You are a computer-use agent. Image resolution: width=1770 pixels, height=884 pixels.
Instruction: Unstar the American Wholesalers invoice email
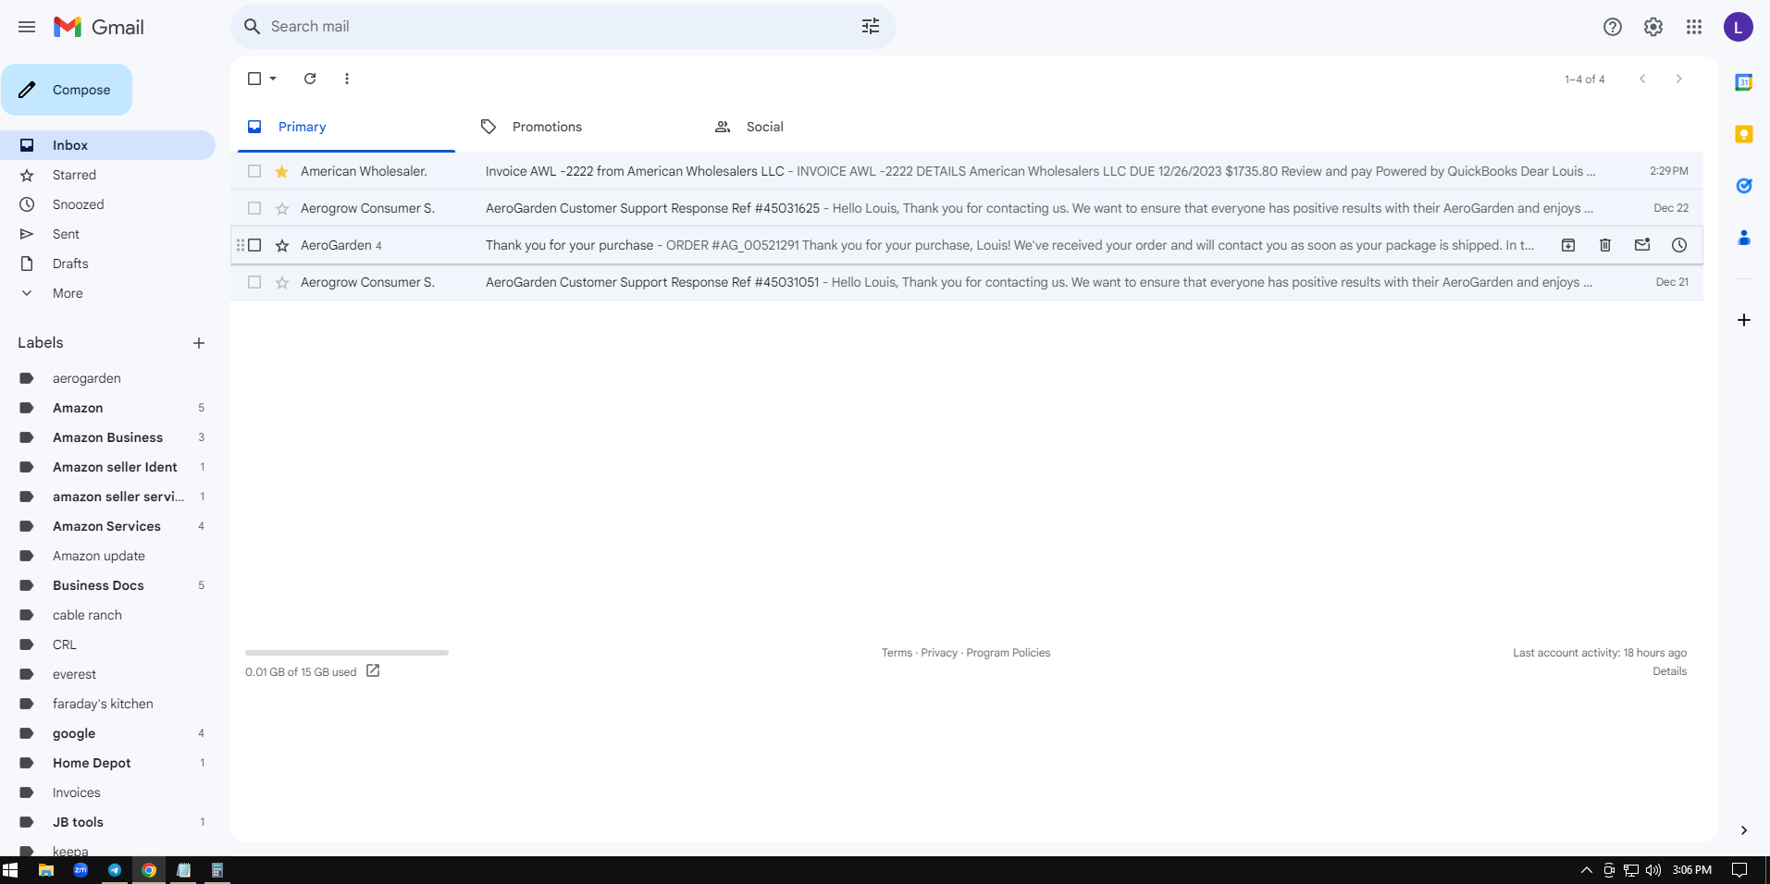282,171
